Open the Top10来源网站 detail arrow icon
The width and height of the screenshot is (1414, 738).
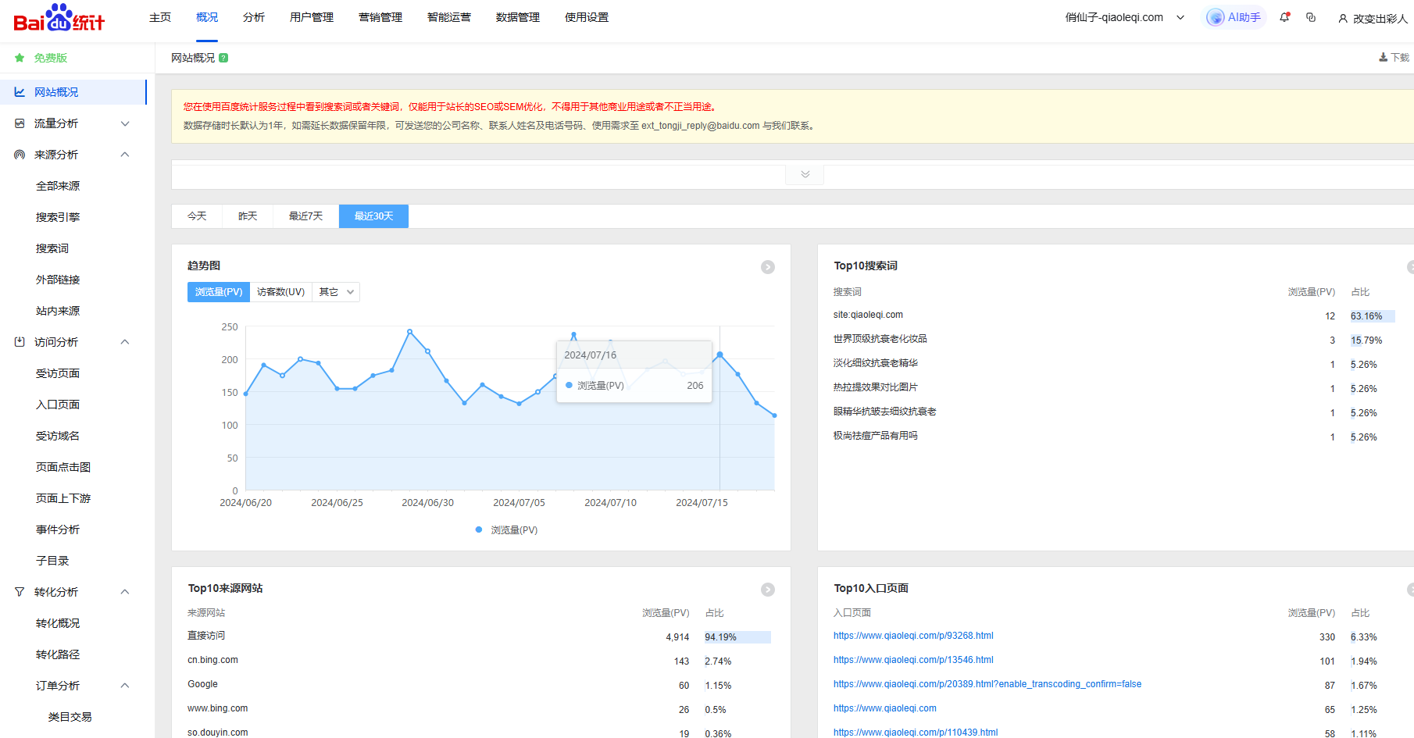pos(768,590)
